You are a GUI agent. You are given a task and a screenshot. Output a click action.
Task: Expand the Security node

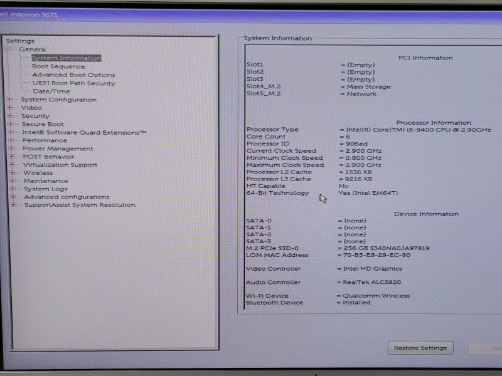[x=10, y=116]
